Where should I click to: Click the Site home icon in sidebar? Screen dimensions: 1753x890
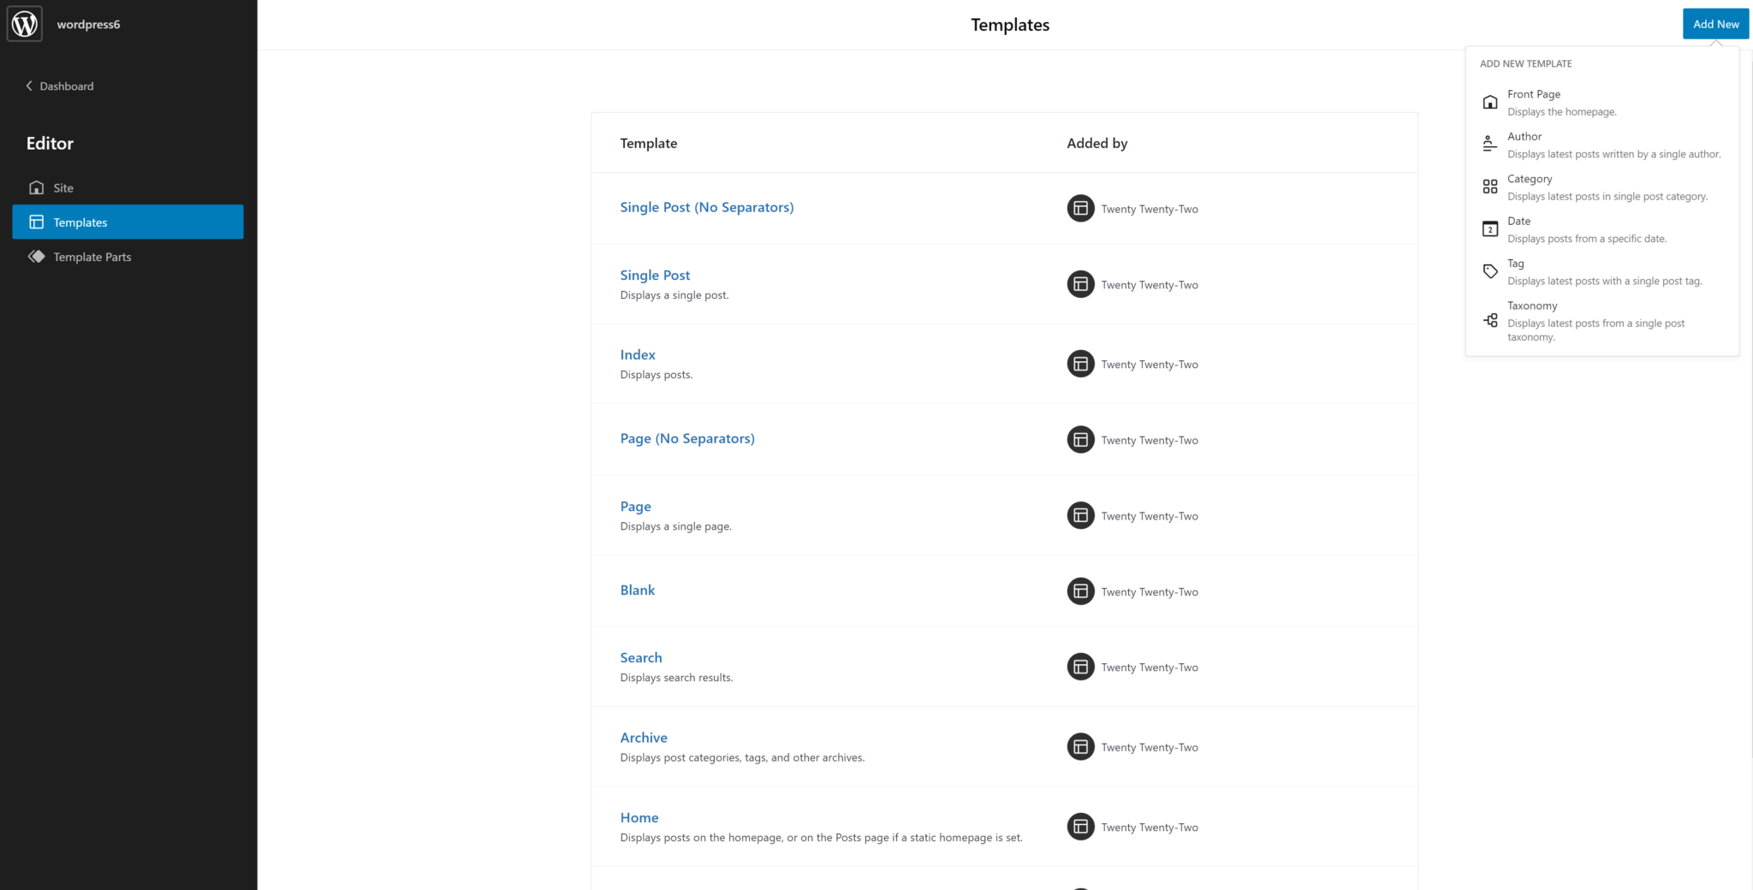tap(37, 187)
